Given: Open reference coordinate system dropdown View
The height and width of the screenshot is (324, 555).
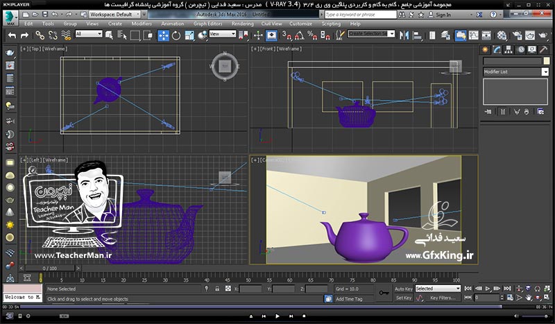Looking at the screenshot, I should pyautogui.click(x=222, y=34).
